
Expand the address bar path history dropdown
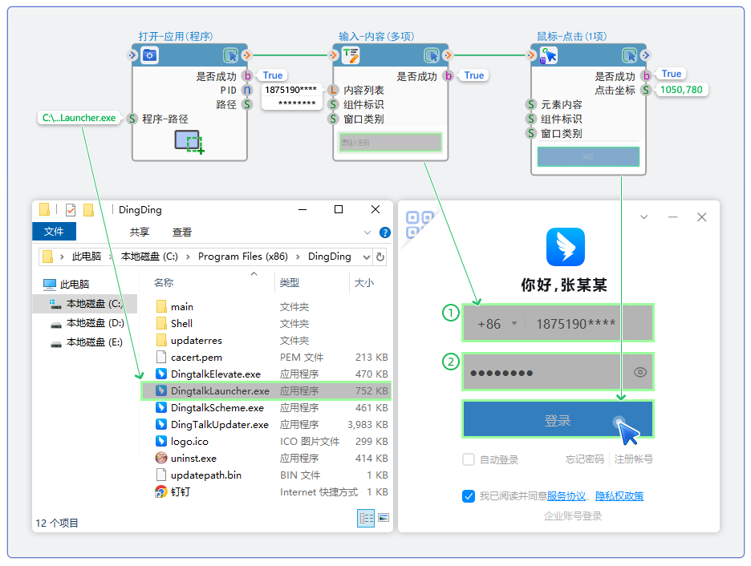pos(367,257)
